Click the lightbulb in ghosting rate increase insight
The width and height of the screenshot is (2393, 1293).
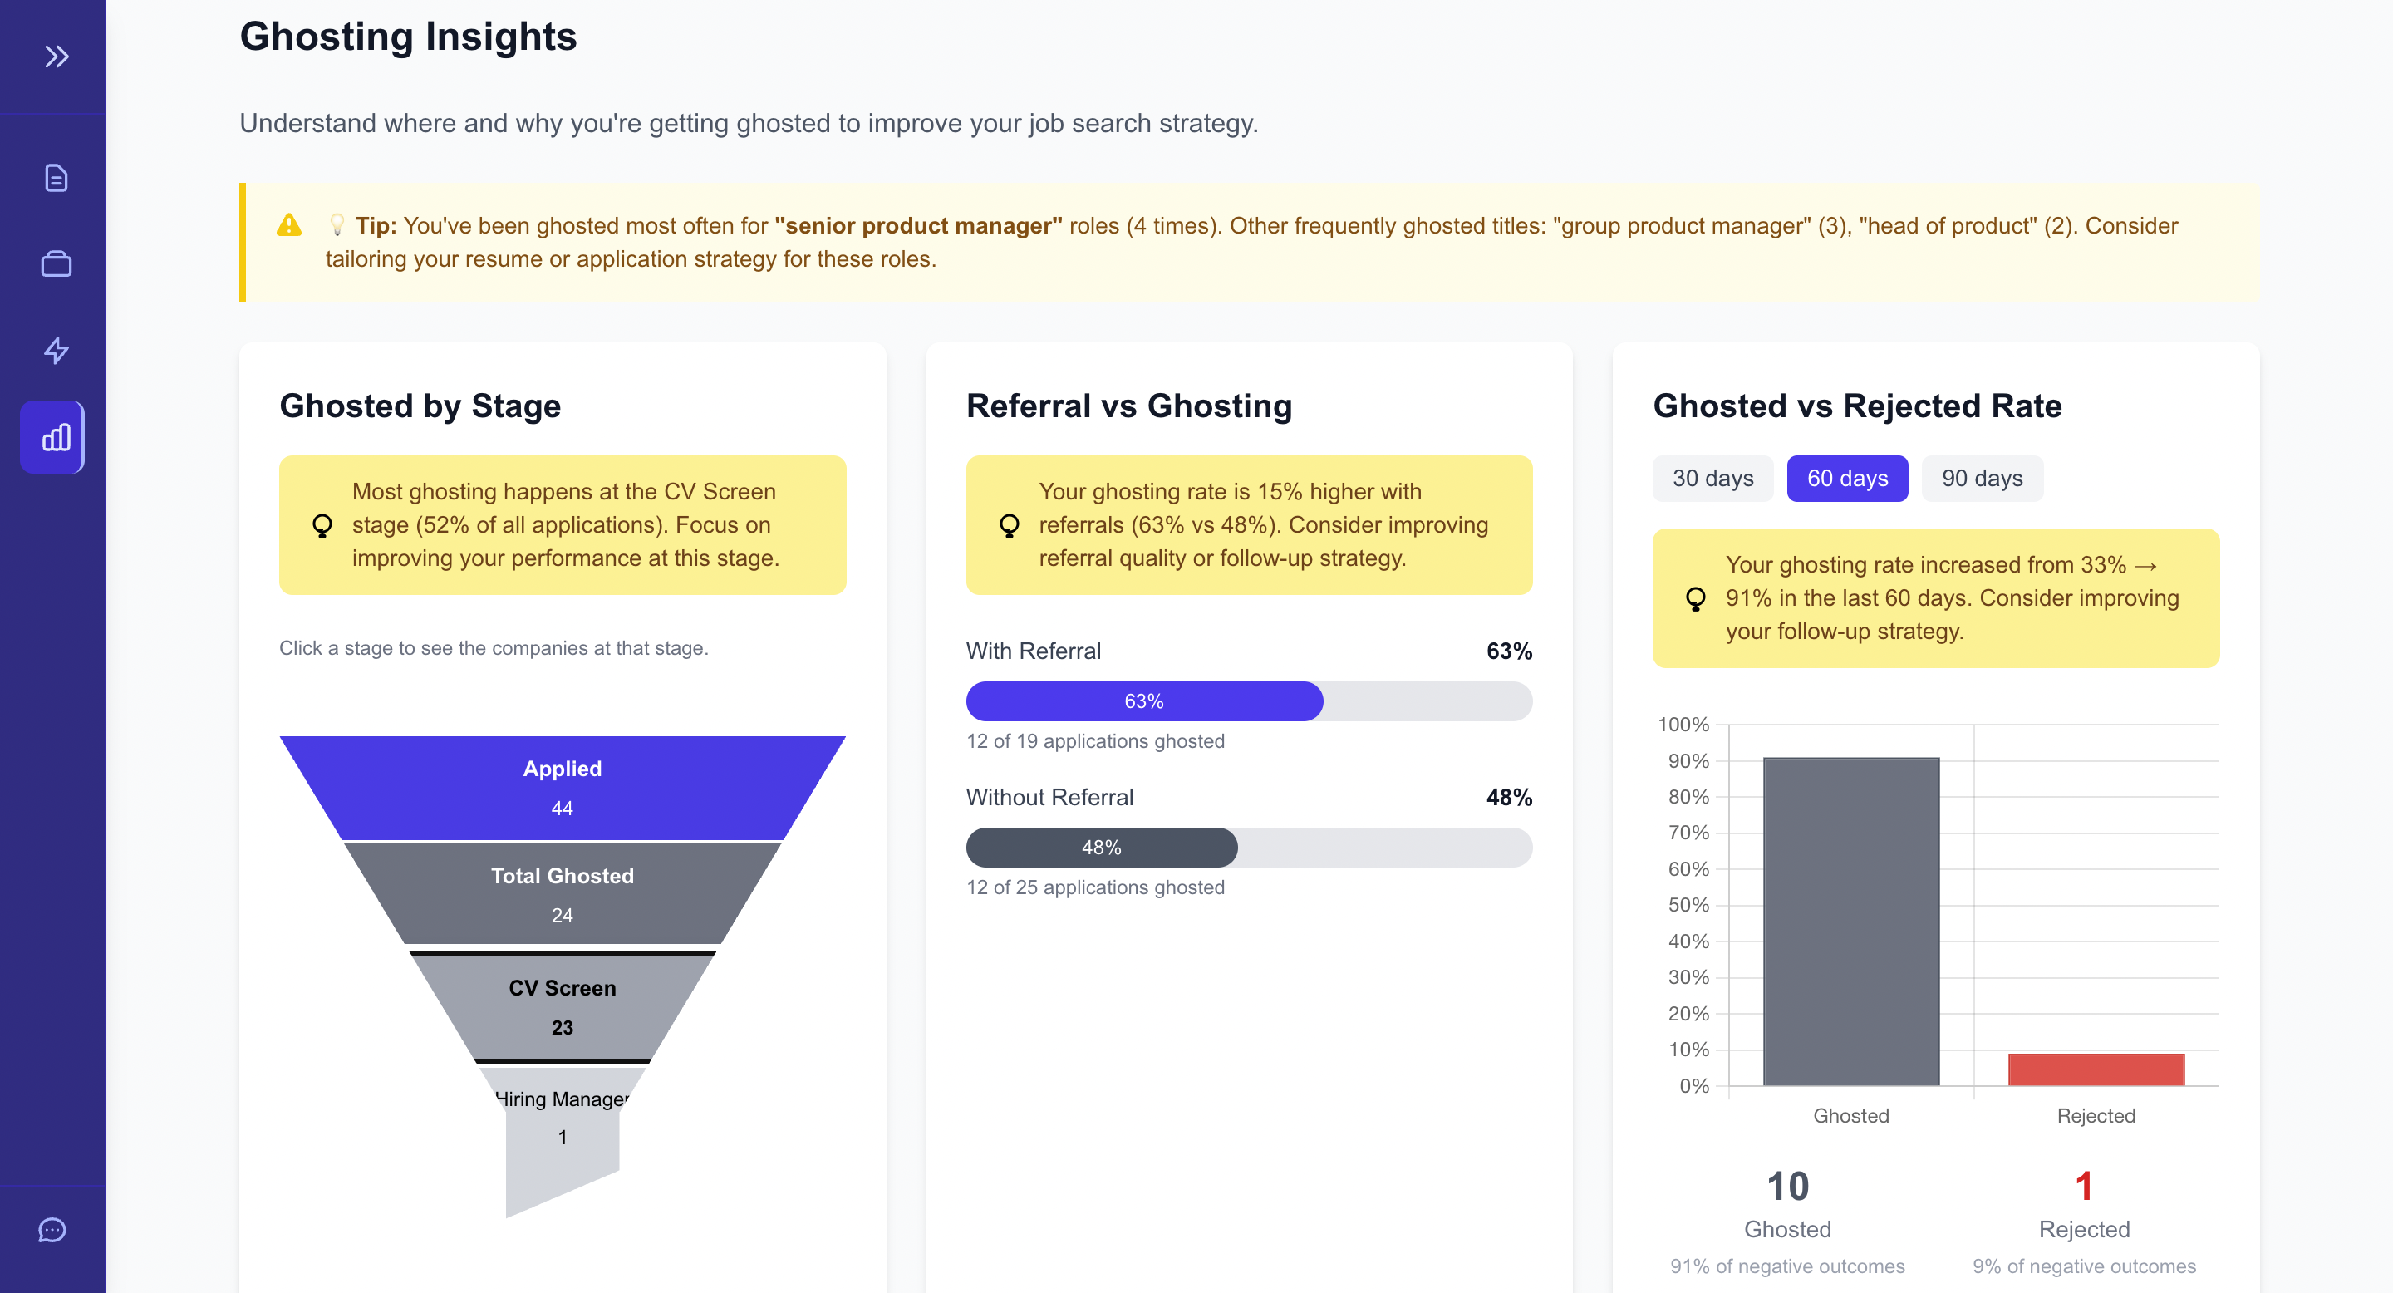coord(1696,598)
